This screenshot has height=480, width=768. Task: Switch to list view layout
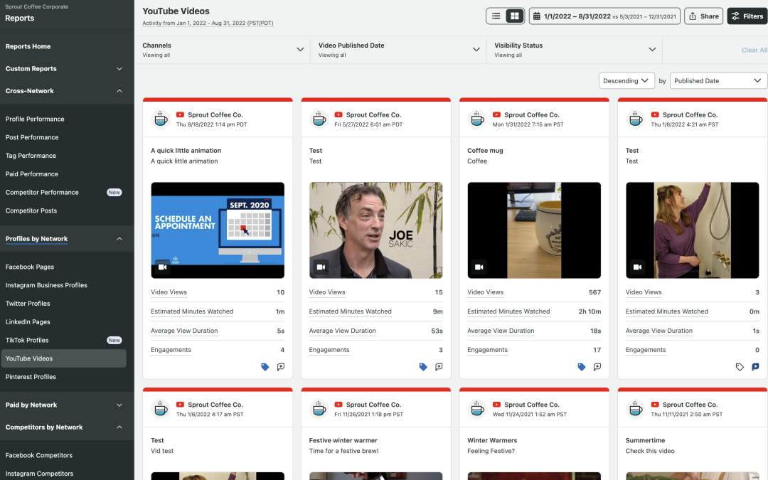496,16
